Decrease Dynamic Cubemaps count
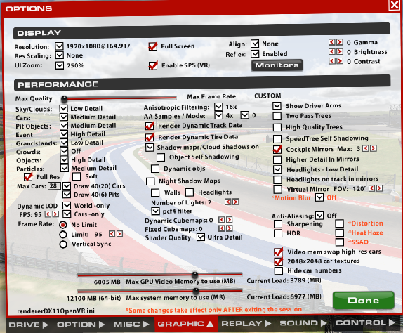The image size is (403, 333). [222, 220]
